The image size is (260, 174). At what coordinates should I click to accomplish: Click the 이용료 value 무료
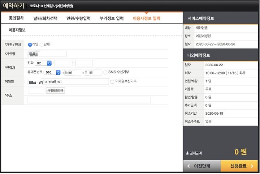[x=208, y=89]
